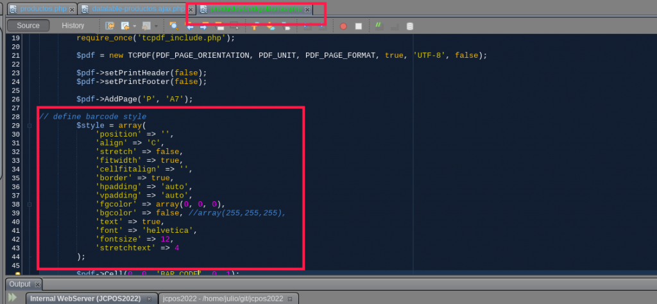This screenshot has height=304, width=657.
Task: Click the Last Edit location icon
Action: 110,26
